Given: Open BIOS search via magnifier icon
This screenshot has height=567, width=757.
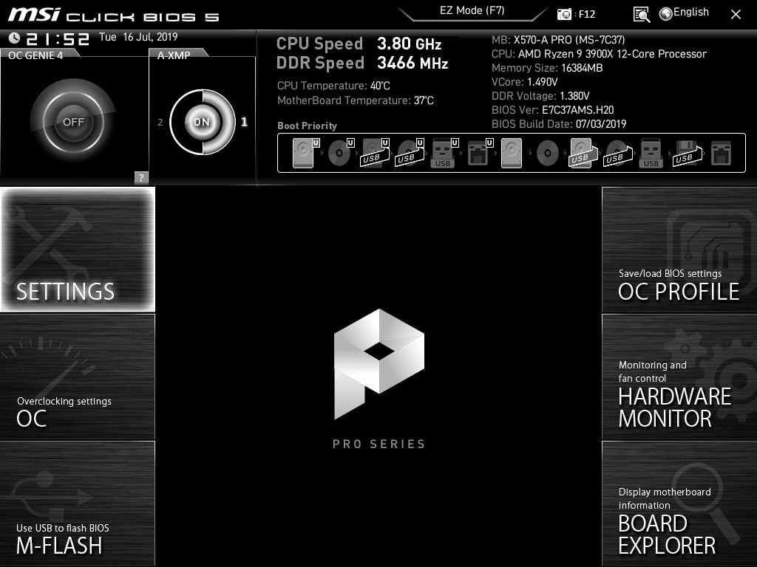Looking at the screenshot, I should click(642, 14).
